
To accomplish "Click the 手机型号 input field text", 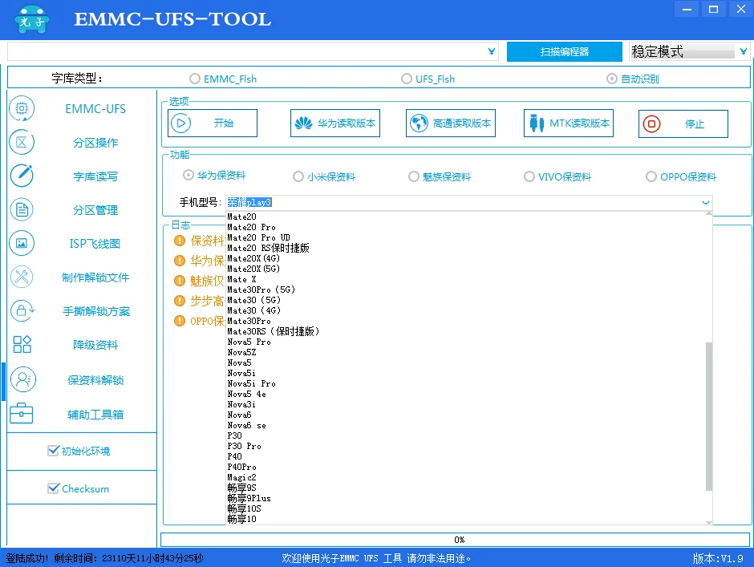I will tap(249, 202).
